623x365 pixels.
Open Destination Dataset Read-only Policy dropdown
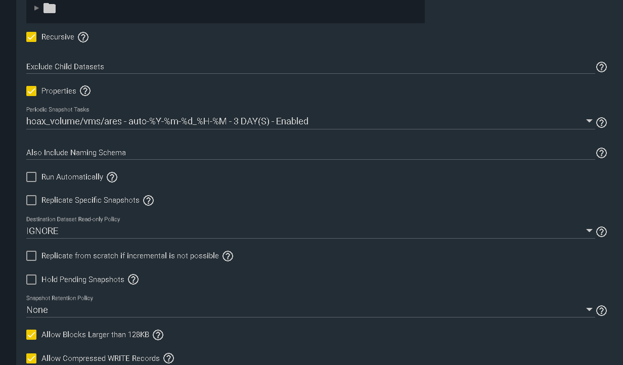310,231
